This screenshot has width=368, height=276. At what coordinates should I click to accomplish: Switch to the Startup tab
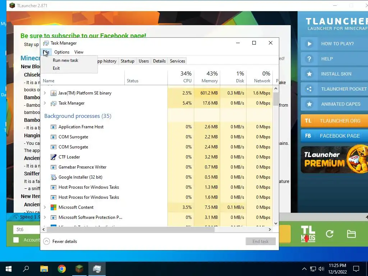[128, 61]
